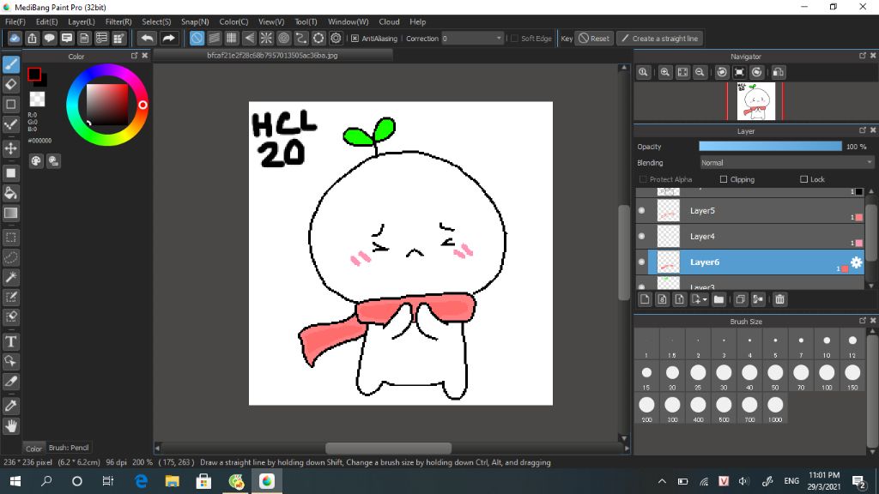The height and width of the screenshot is (494, 879).
Task: Select the Brush tool
Action: tap(11, 64)
